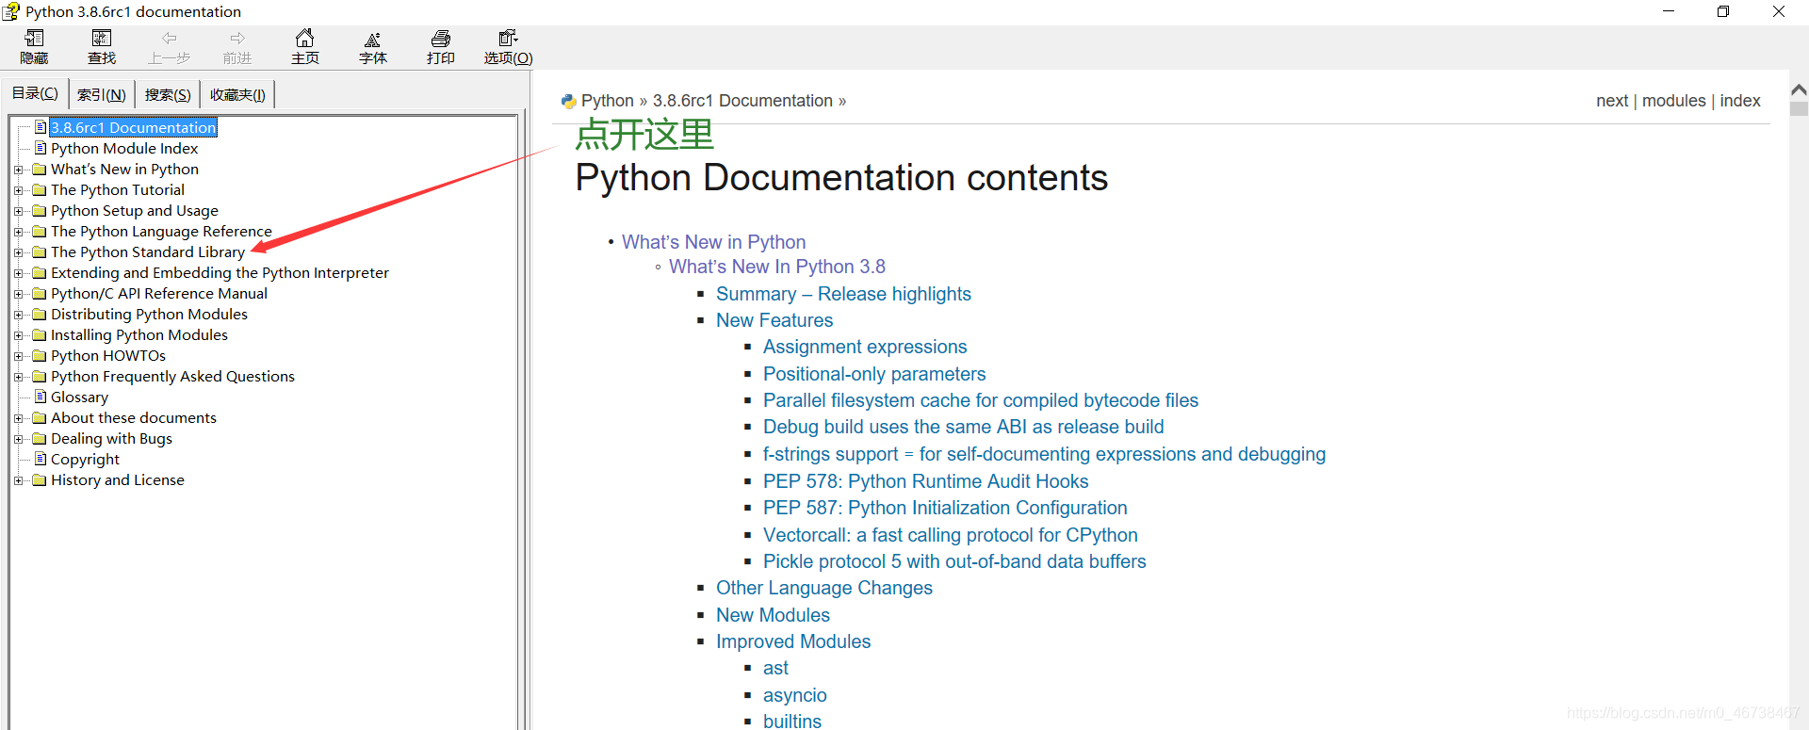Open the 字体 (Font) toolbar icon
Image resolution: width=1809 pixels, height=730 pixels.
coord(373,39)
